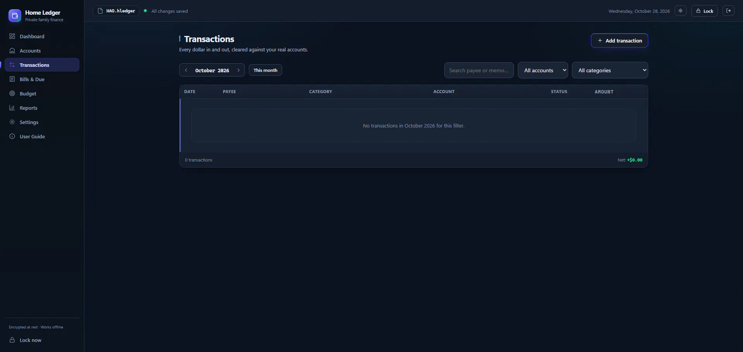The width and height of the screenshot is (743, 352).
Task: Click the 0 transactions count text
Action: point(199,160)
